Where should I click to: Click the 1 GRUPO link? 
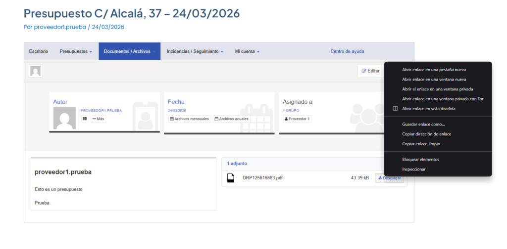291,110
